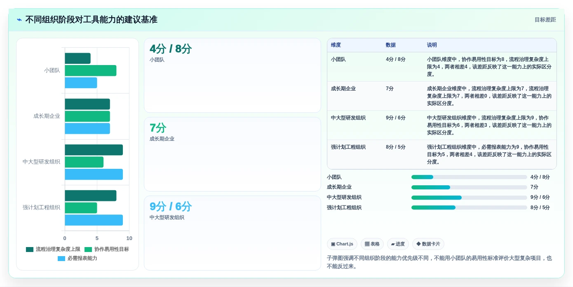The width and height of the screenshot is (573, 287).
Task: Click the blue 强计划工程组织 chart bar
Action: click(94, 220)
